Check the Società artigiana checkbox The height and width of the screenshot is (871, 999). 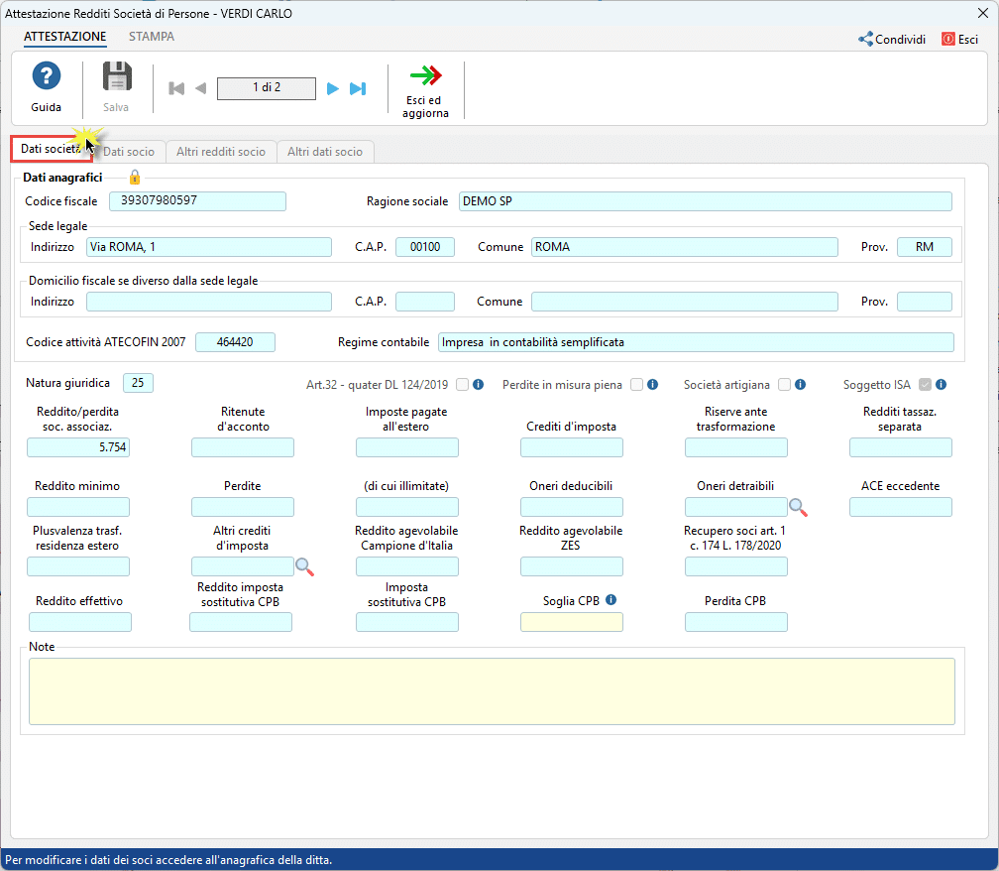click(x=784, y=385)
